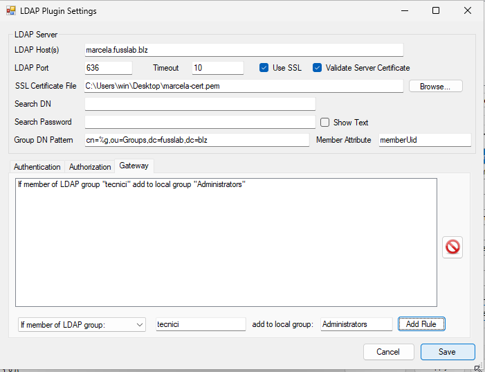Click the LDAP group name field 'tecnici'
The image size is (485, 372).
point(201,324)
